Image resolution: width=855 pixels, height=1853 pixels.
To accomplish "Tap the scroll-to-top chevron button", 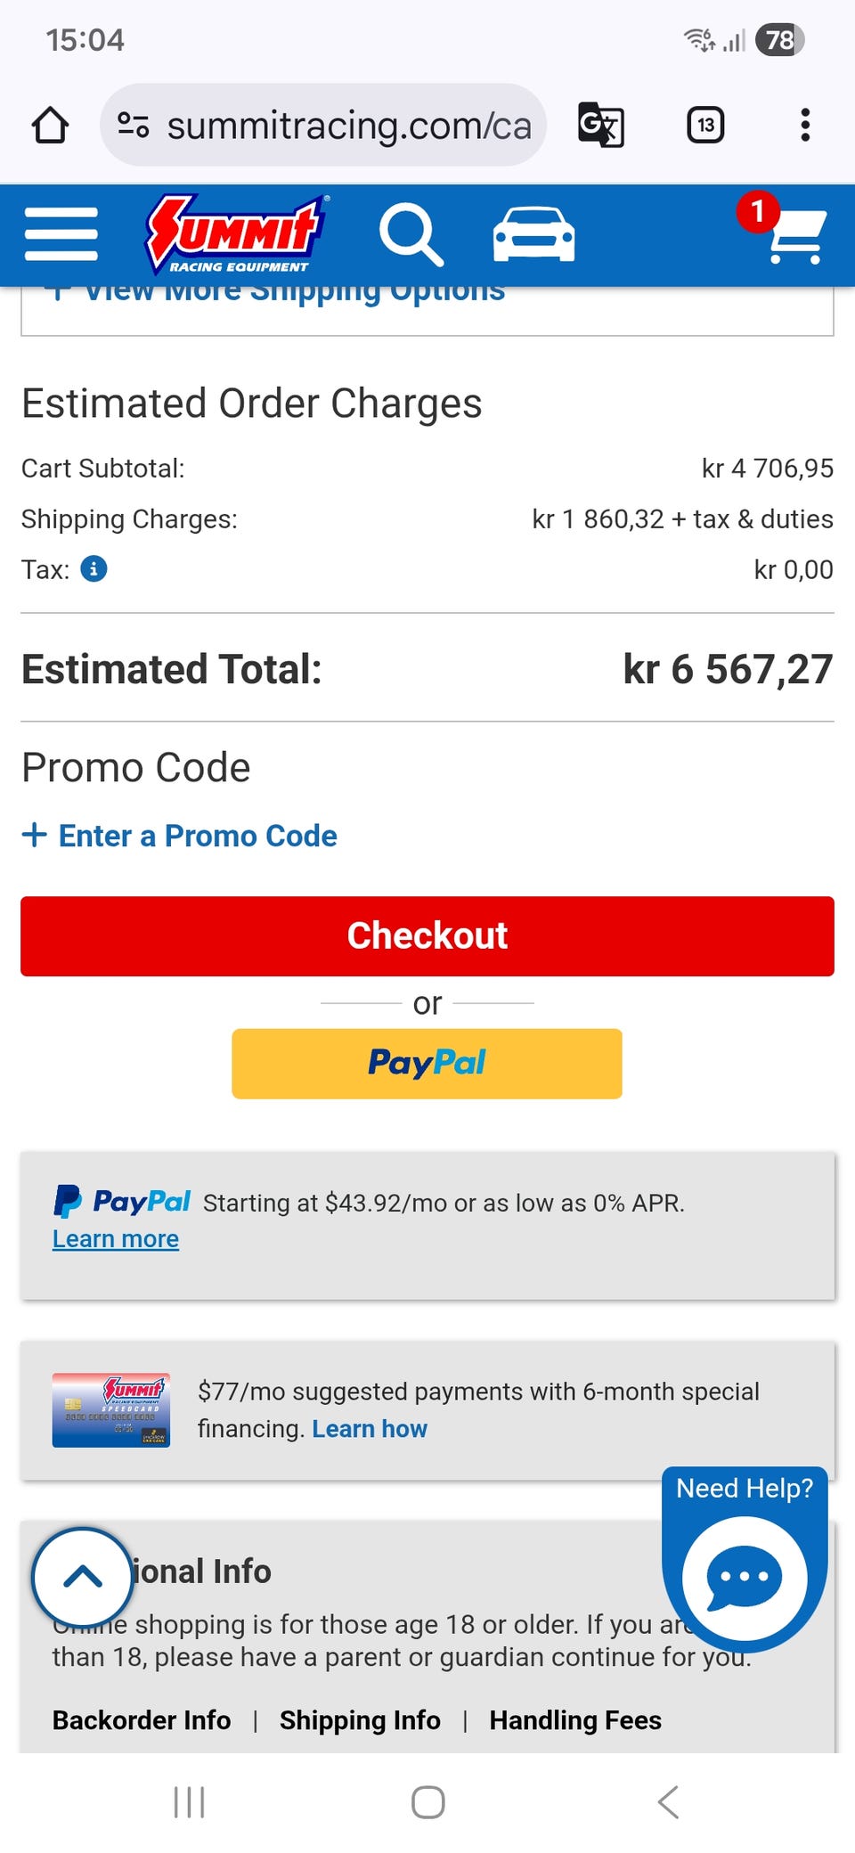I will pos(83,1577).
